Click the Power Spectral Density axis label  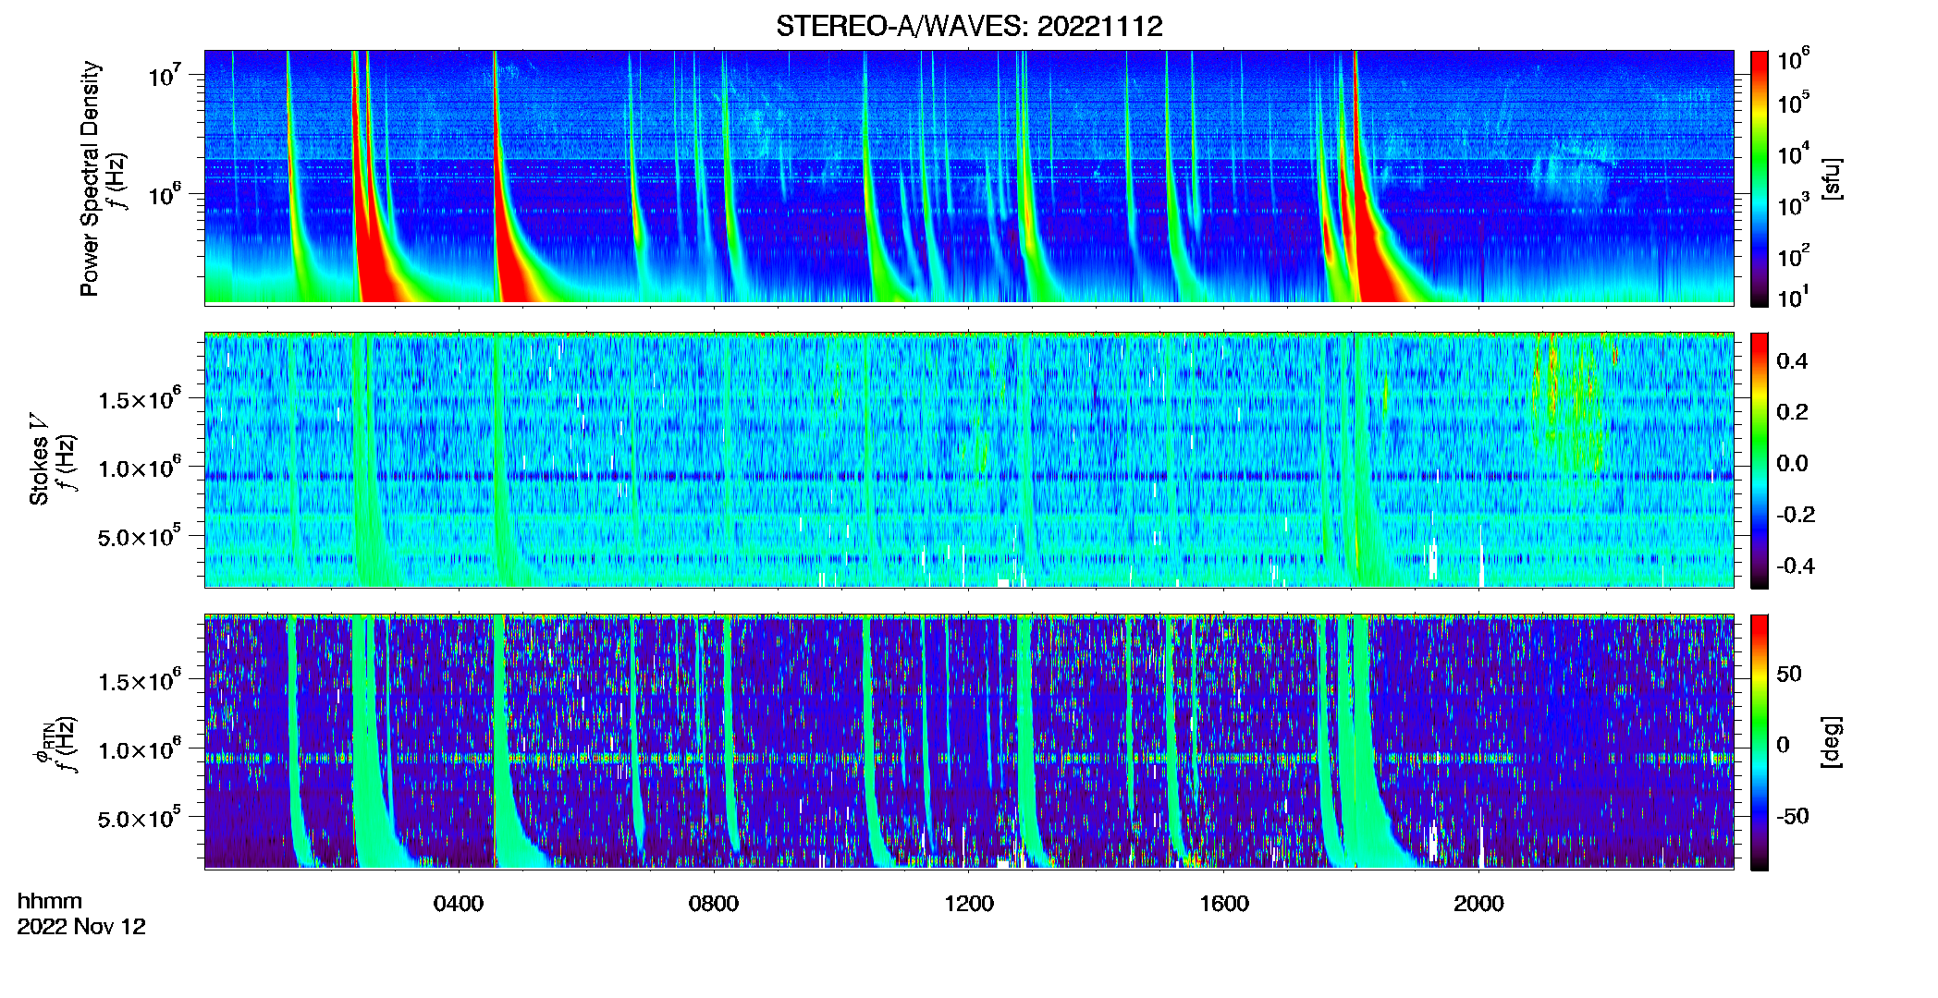pyautogui.click(x=89, y=178)
